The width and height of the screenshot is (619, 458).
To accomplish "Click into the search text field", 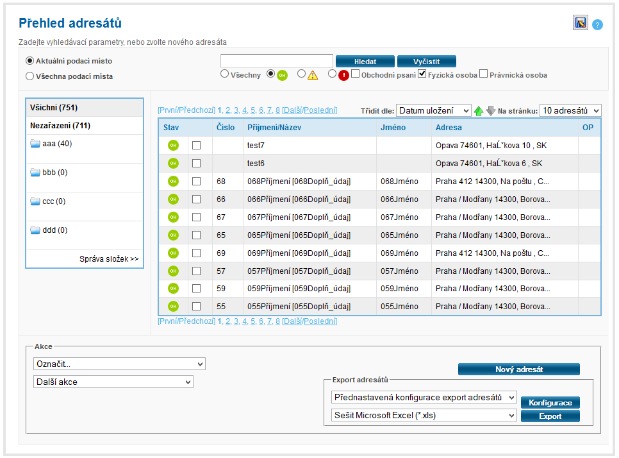I will 276,61.
